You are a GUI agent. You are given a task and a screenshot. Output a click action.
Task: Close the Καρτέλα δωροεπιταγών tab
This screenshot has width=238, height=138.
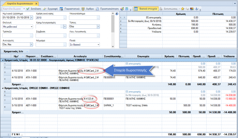(x=36, y=3)
